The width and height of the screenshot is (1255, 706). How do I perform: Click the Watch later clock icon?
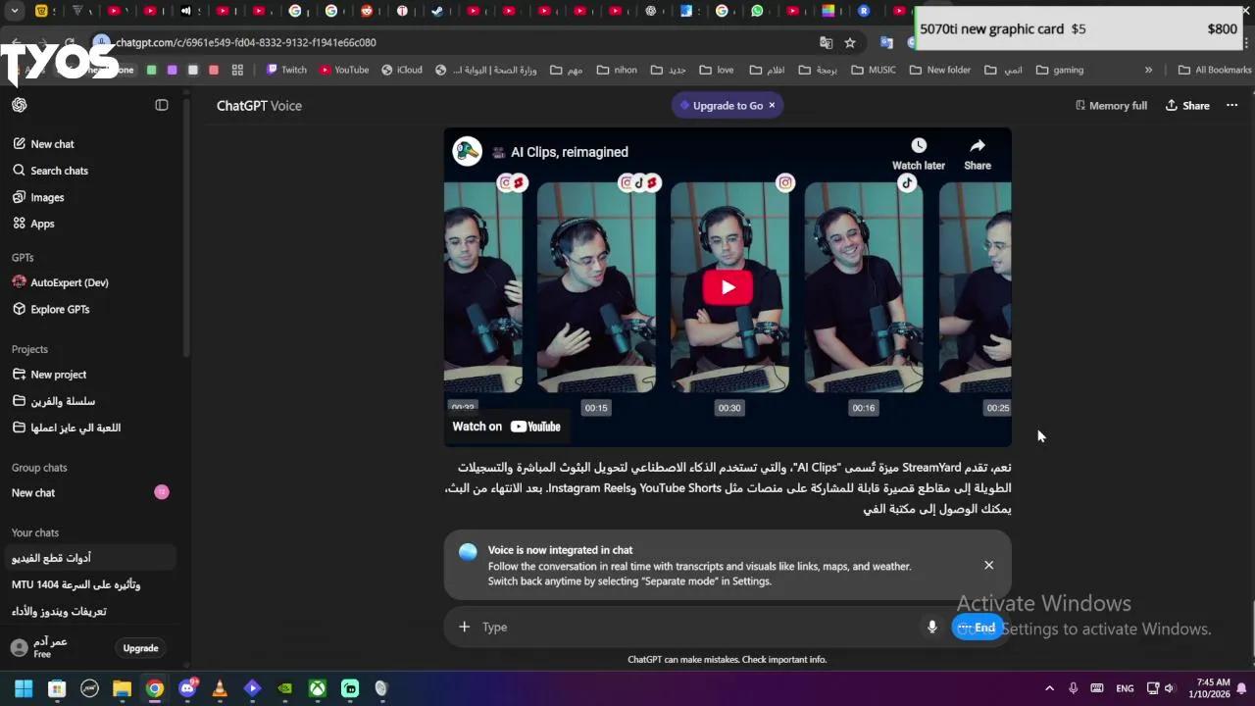[x=919, y=146]
